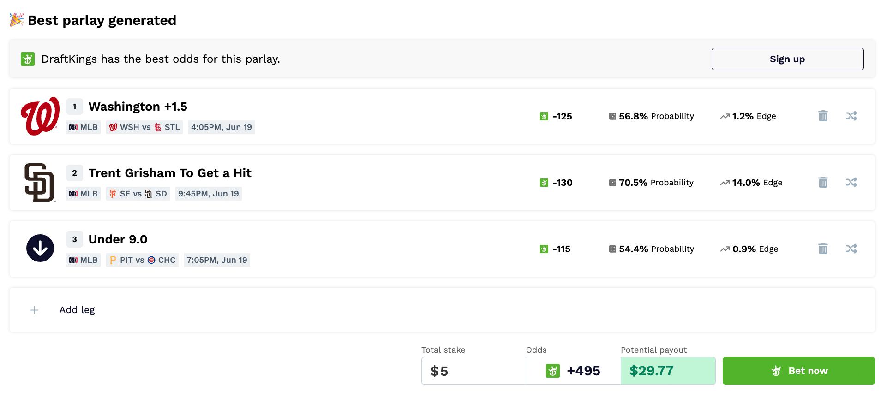The image size is (887, 403).
Task: Open the WSH vs STL matchup tag
Action: (x=144, y=127)
